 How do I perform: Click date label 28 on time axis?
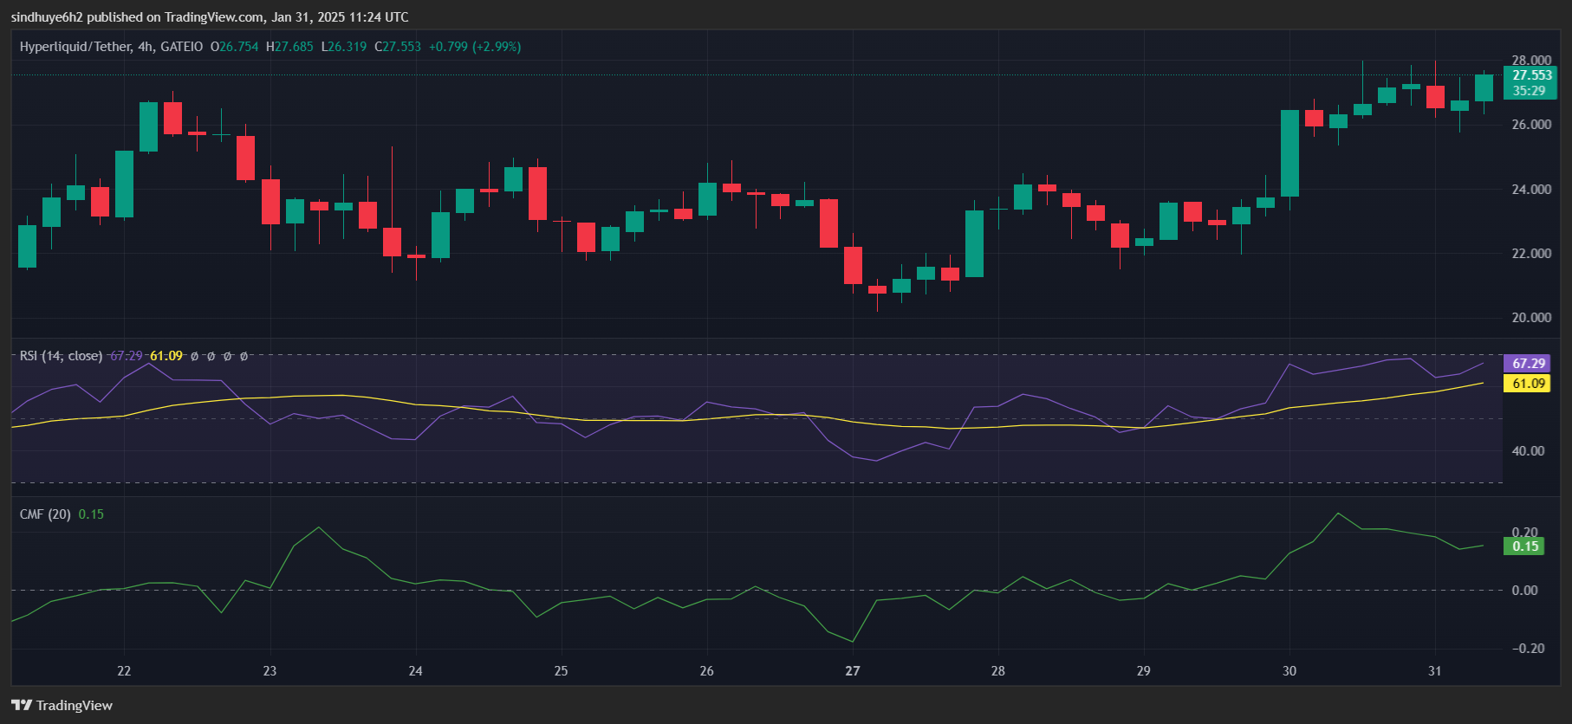pyautogui.click(x=998, y=671)
